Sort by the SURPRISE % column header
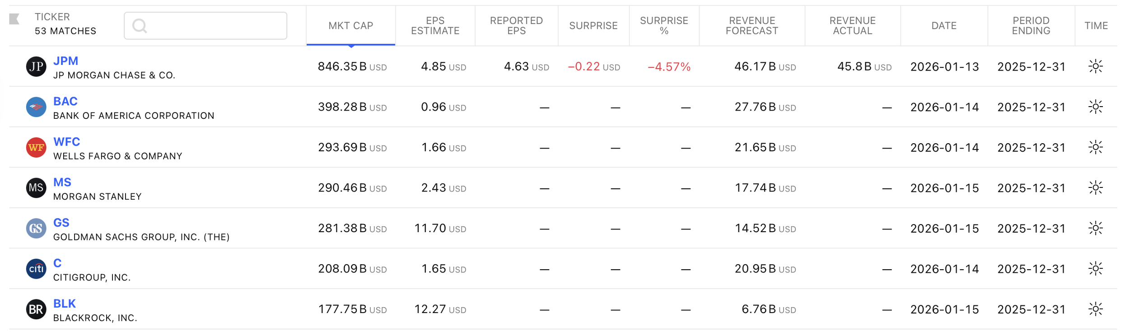The height and width of the screenshot is (332, 1129). [x=664, y=26]
